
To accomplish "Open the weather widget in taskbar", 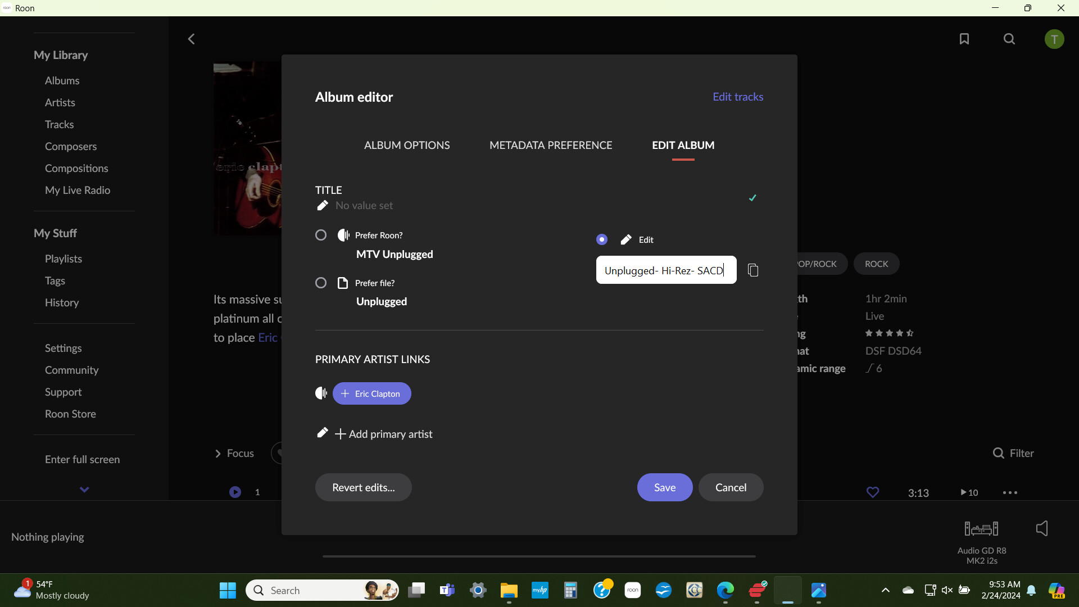I will point(52,590).
